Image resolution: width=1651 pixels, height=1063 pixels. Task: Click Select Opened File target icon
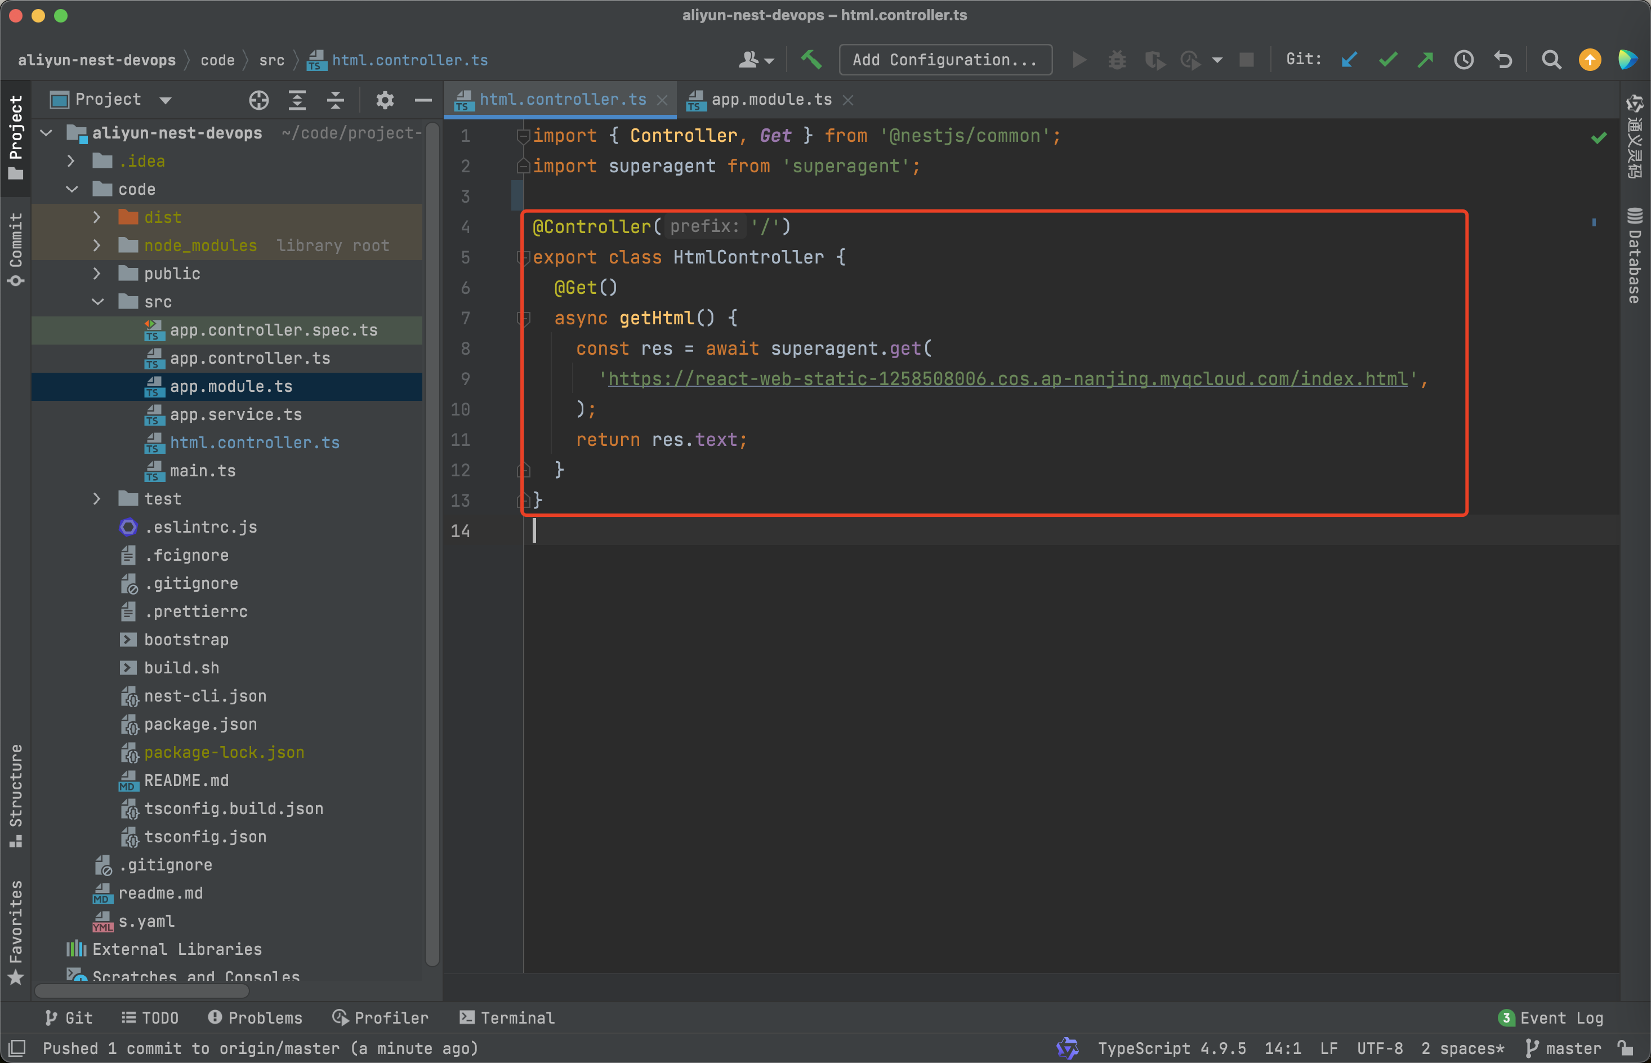259,100
